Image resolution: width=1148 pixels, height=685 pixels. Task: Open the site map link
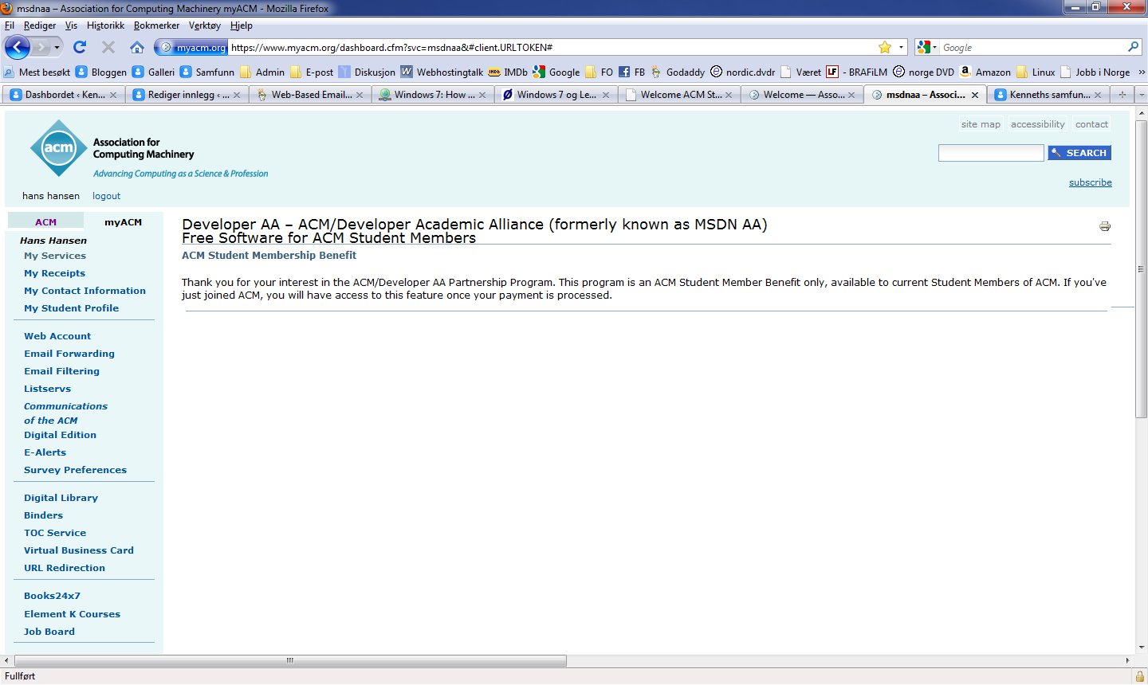pyautogui.click(x=981, y=124)
